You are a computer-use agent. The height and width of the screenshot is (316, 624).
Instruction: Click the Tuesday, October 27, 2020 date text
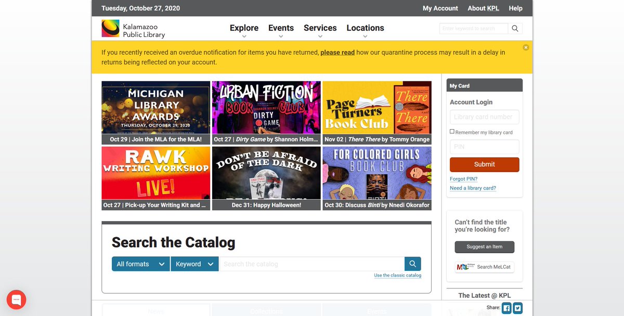pos(140,8)
